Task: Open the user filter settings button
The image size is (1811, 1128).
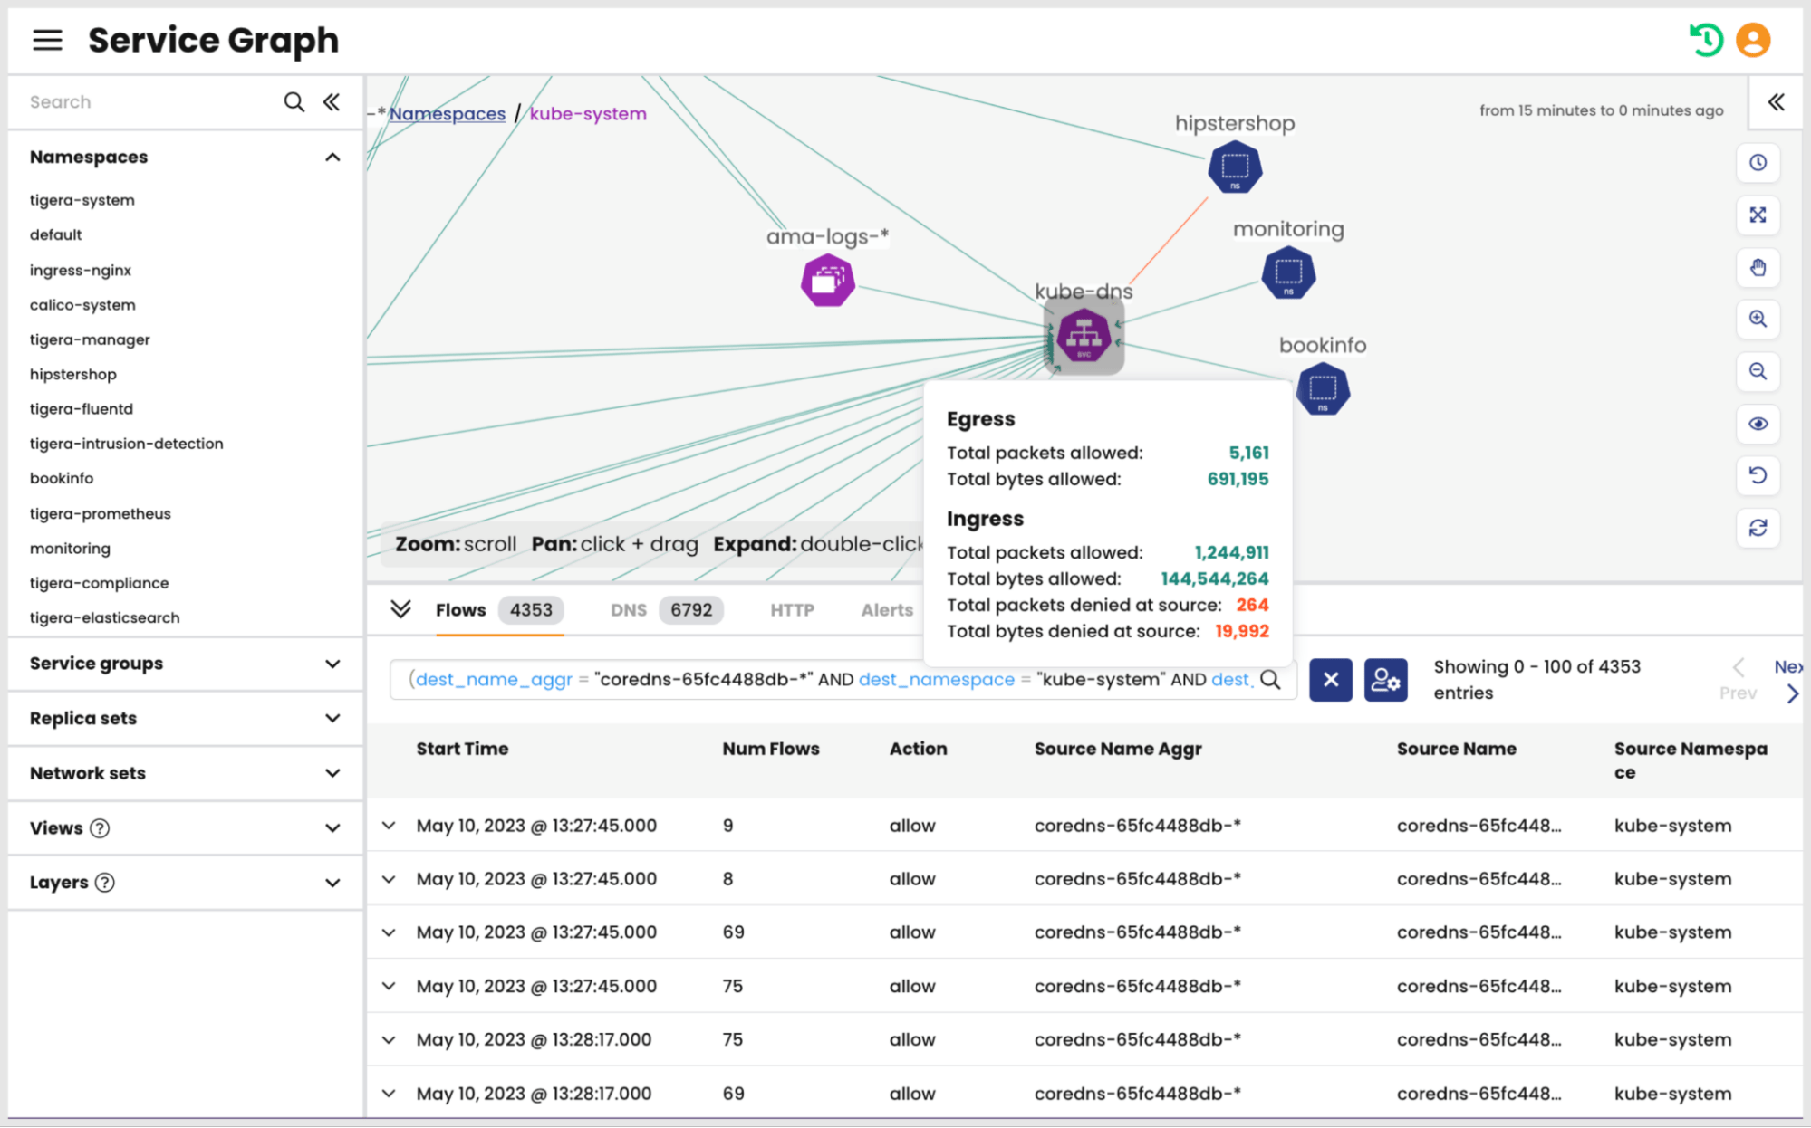Action: coord(1386,680)
